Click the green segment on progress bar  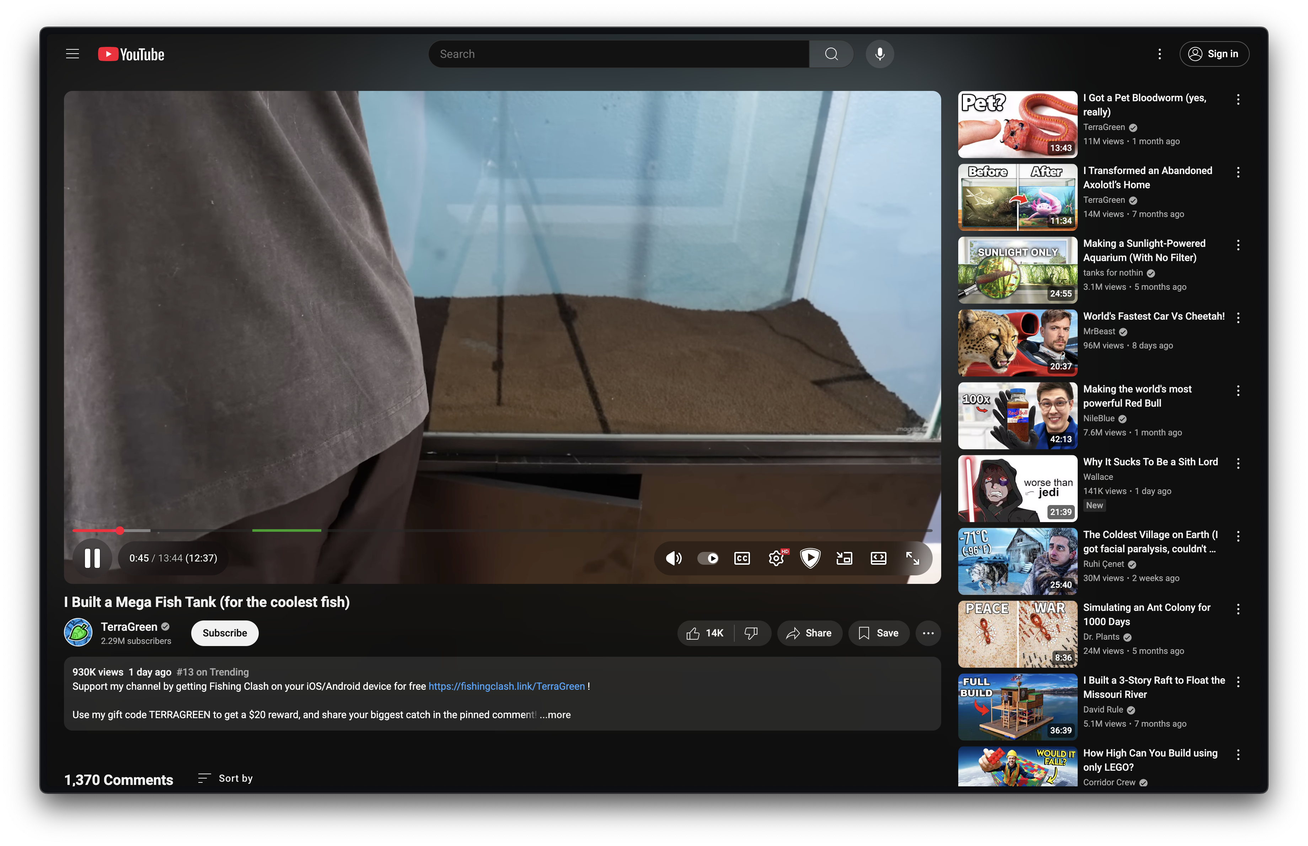[286, 530]
